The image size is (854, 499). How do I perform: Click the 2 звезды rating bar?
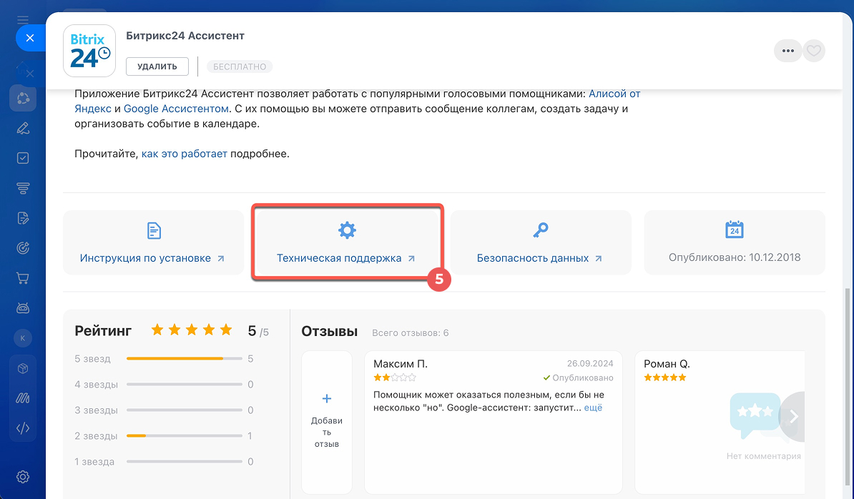184,436
